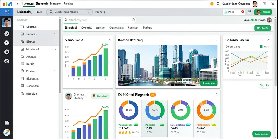
Task: Click the Bans button with red badge
Action: [234, 12]
